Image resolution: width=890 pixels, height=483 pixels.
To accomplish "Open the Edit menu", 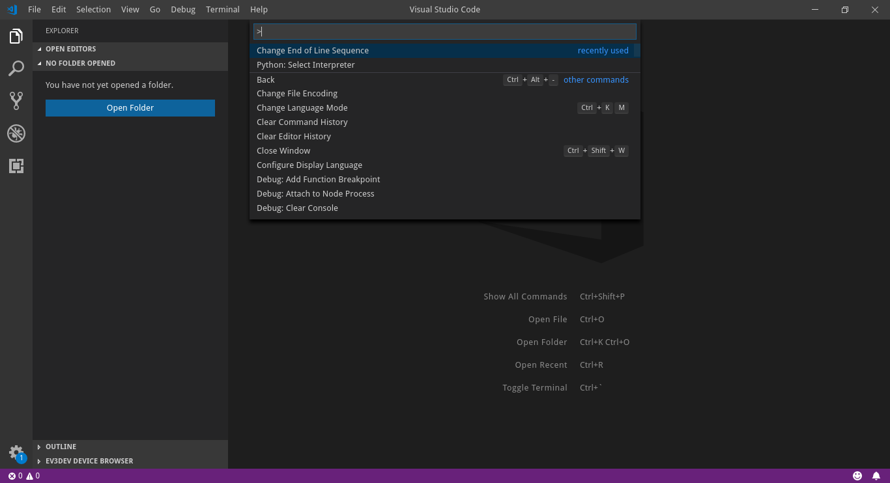I will pos(59,10).
